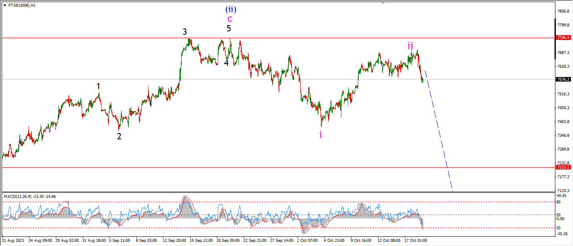
Task: Select the red 7215.2 price level tag
Action: (563, 167)
